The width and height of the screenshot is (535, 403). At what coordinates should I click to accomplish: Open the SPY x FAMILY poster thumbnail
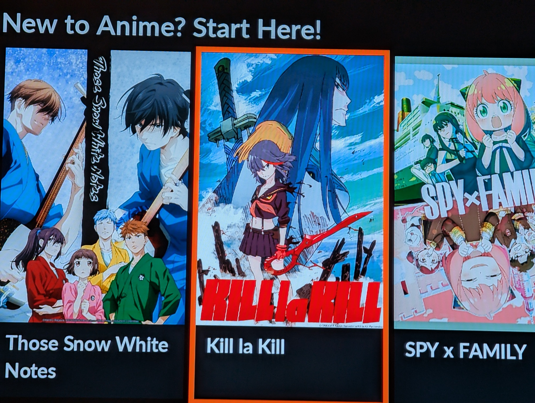[465, 193]
